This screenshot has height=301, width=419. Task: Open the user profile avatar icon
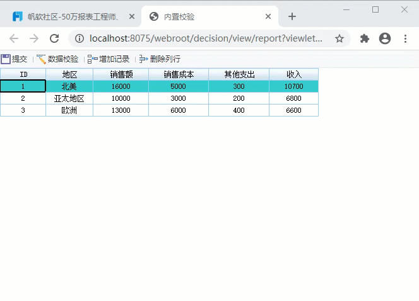[385, 38]
